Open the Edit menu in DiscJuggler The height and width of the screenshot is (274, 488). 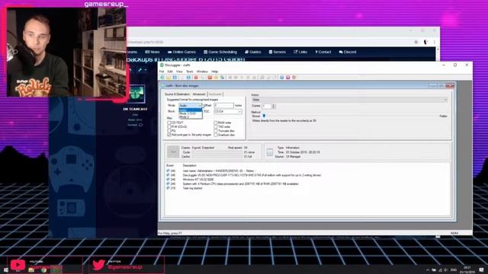point(170,72)
